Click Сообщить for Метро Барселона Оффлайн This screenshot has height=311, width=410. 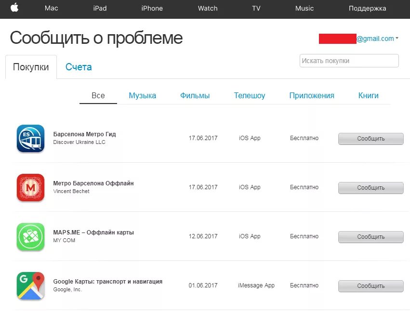pyautogui.click(x=371, y=188)
